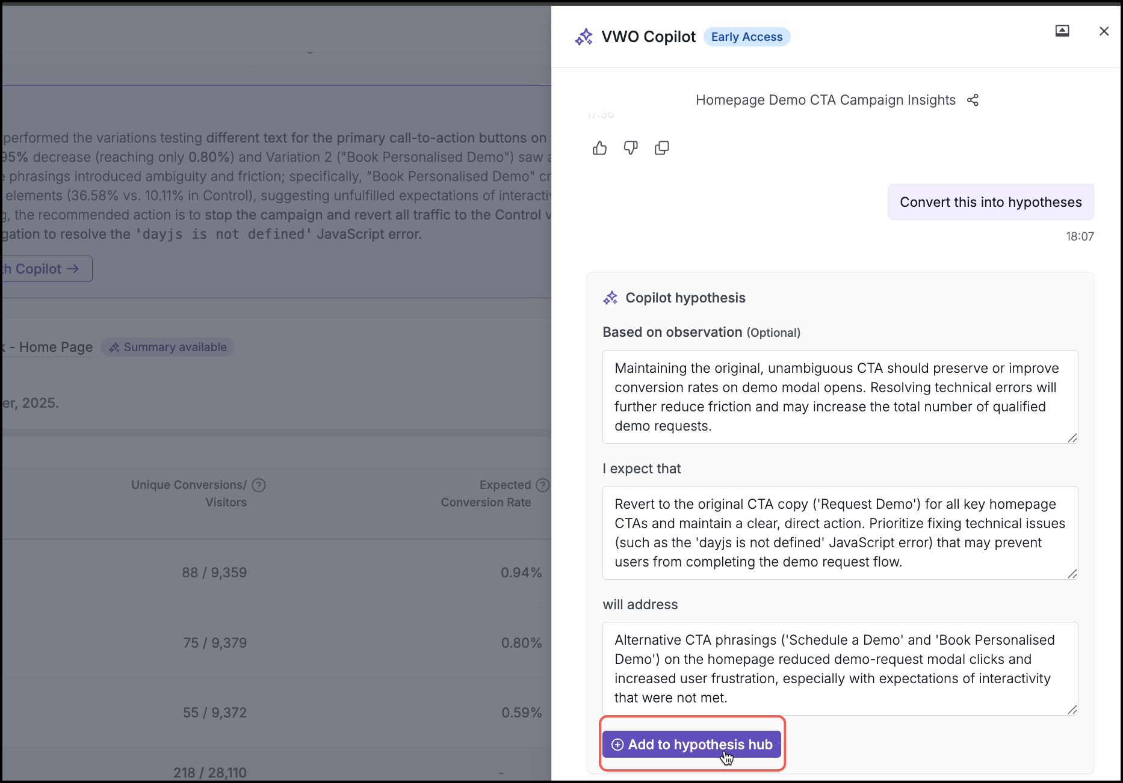
Task: Click the help icon next to Unique Conversions
Action: click(x=259, y=485)
